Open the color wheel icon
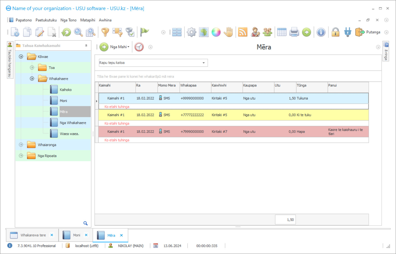Screen dimensions: 396x254 (x=216, y=32)
